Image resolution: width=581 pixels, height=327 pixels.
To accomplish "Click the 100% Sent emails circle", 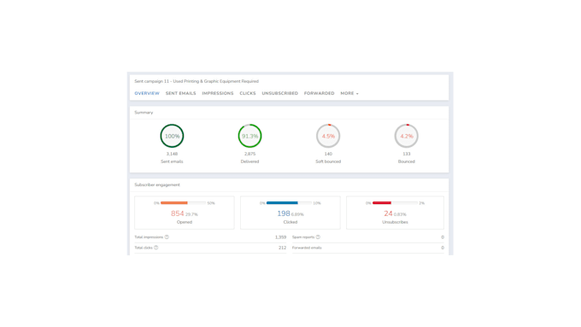I will (x=172, y=136).
